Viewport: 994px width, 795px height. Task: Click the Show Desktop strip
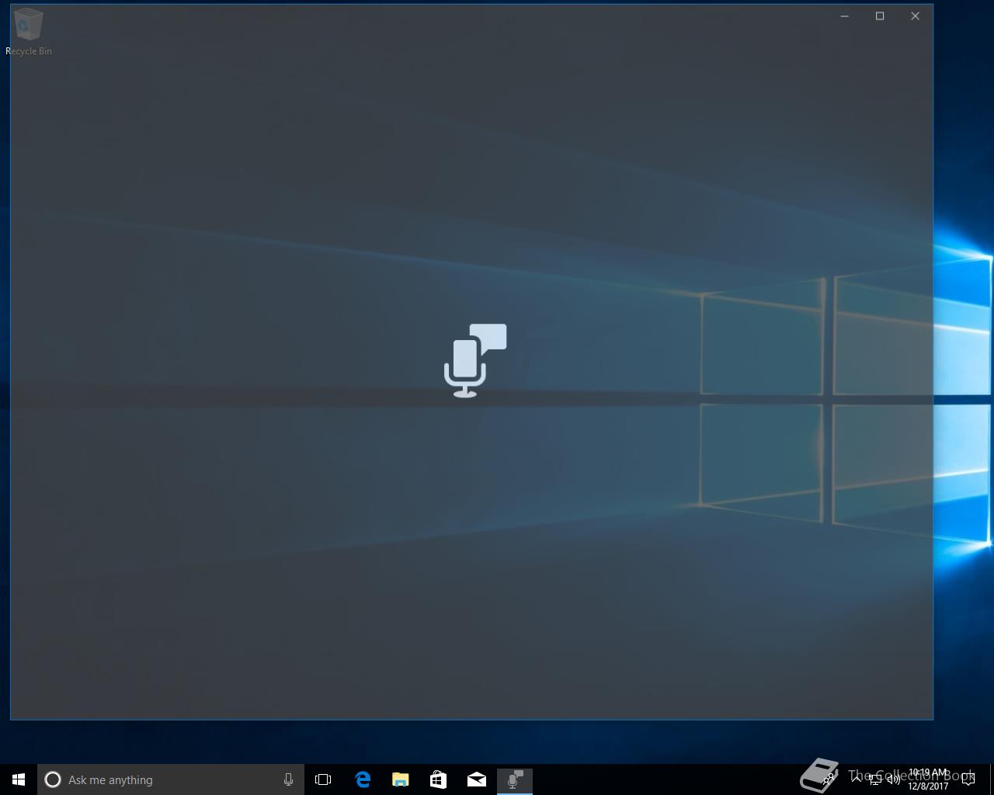(x=992, y=779)
